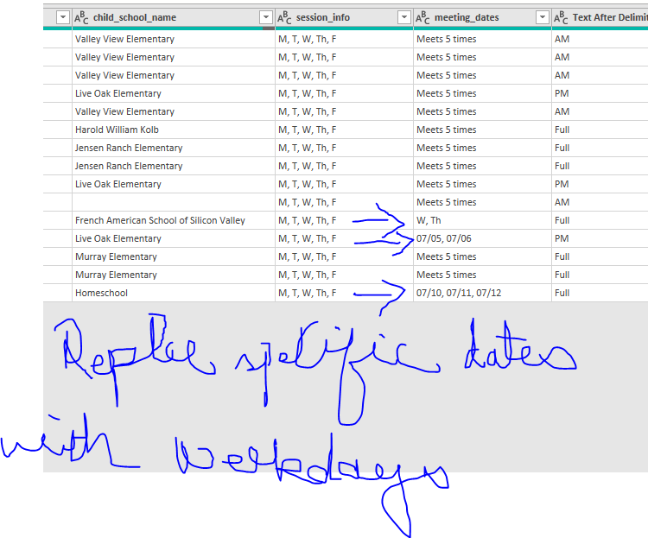This screenshot has height=538, width=648.
Task: Select session_info cell in Homeschool row
Action: click(344, 293)
